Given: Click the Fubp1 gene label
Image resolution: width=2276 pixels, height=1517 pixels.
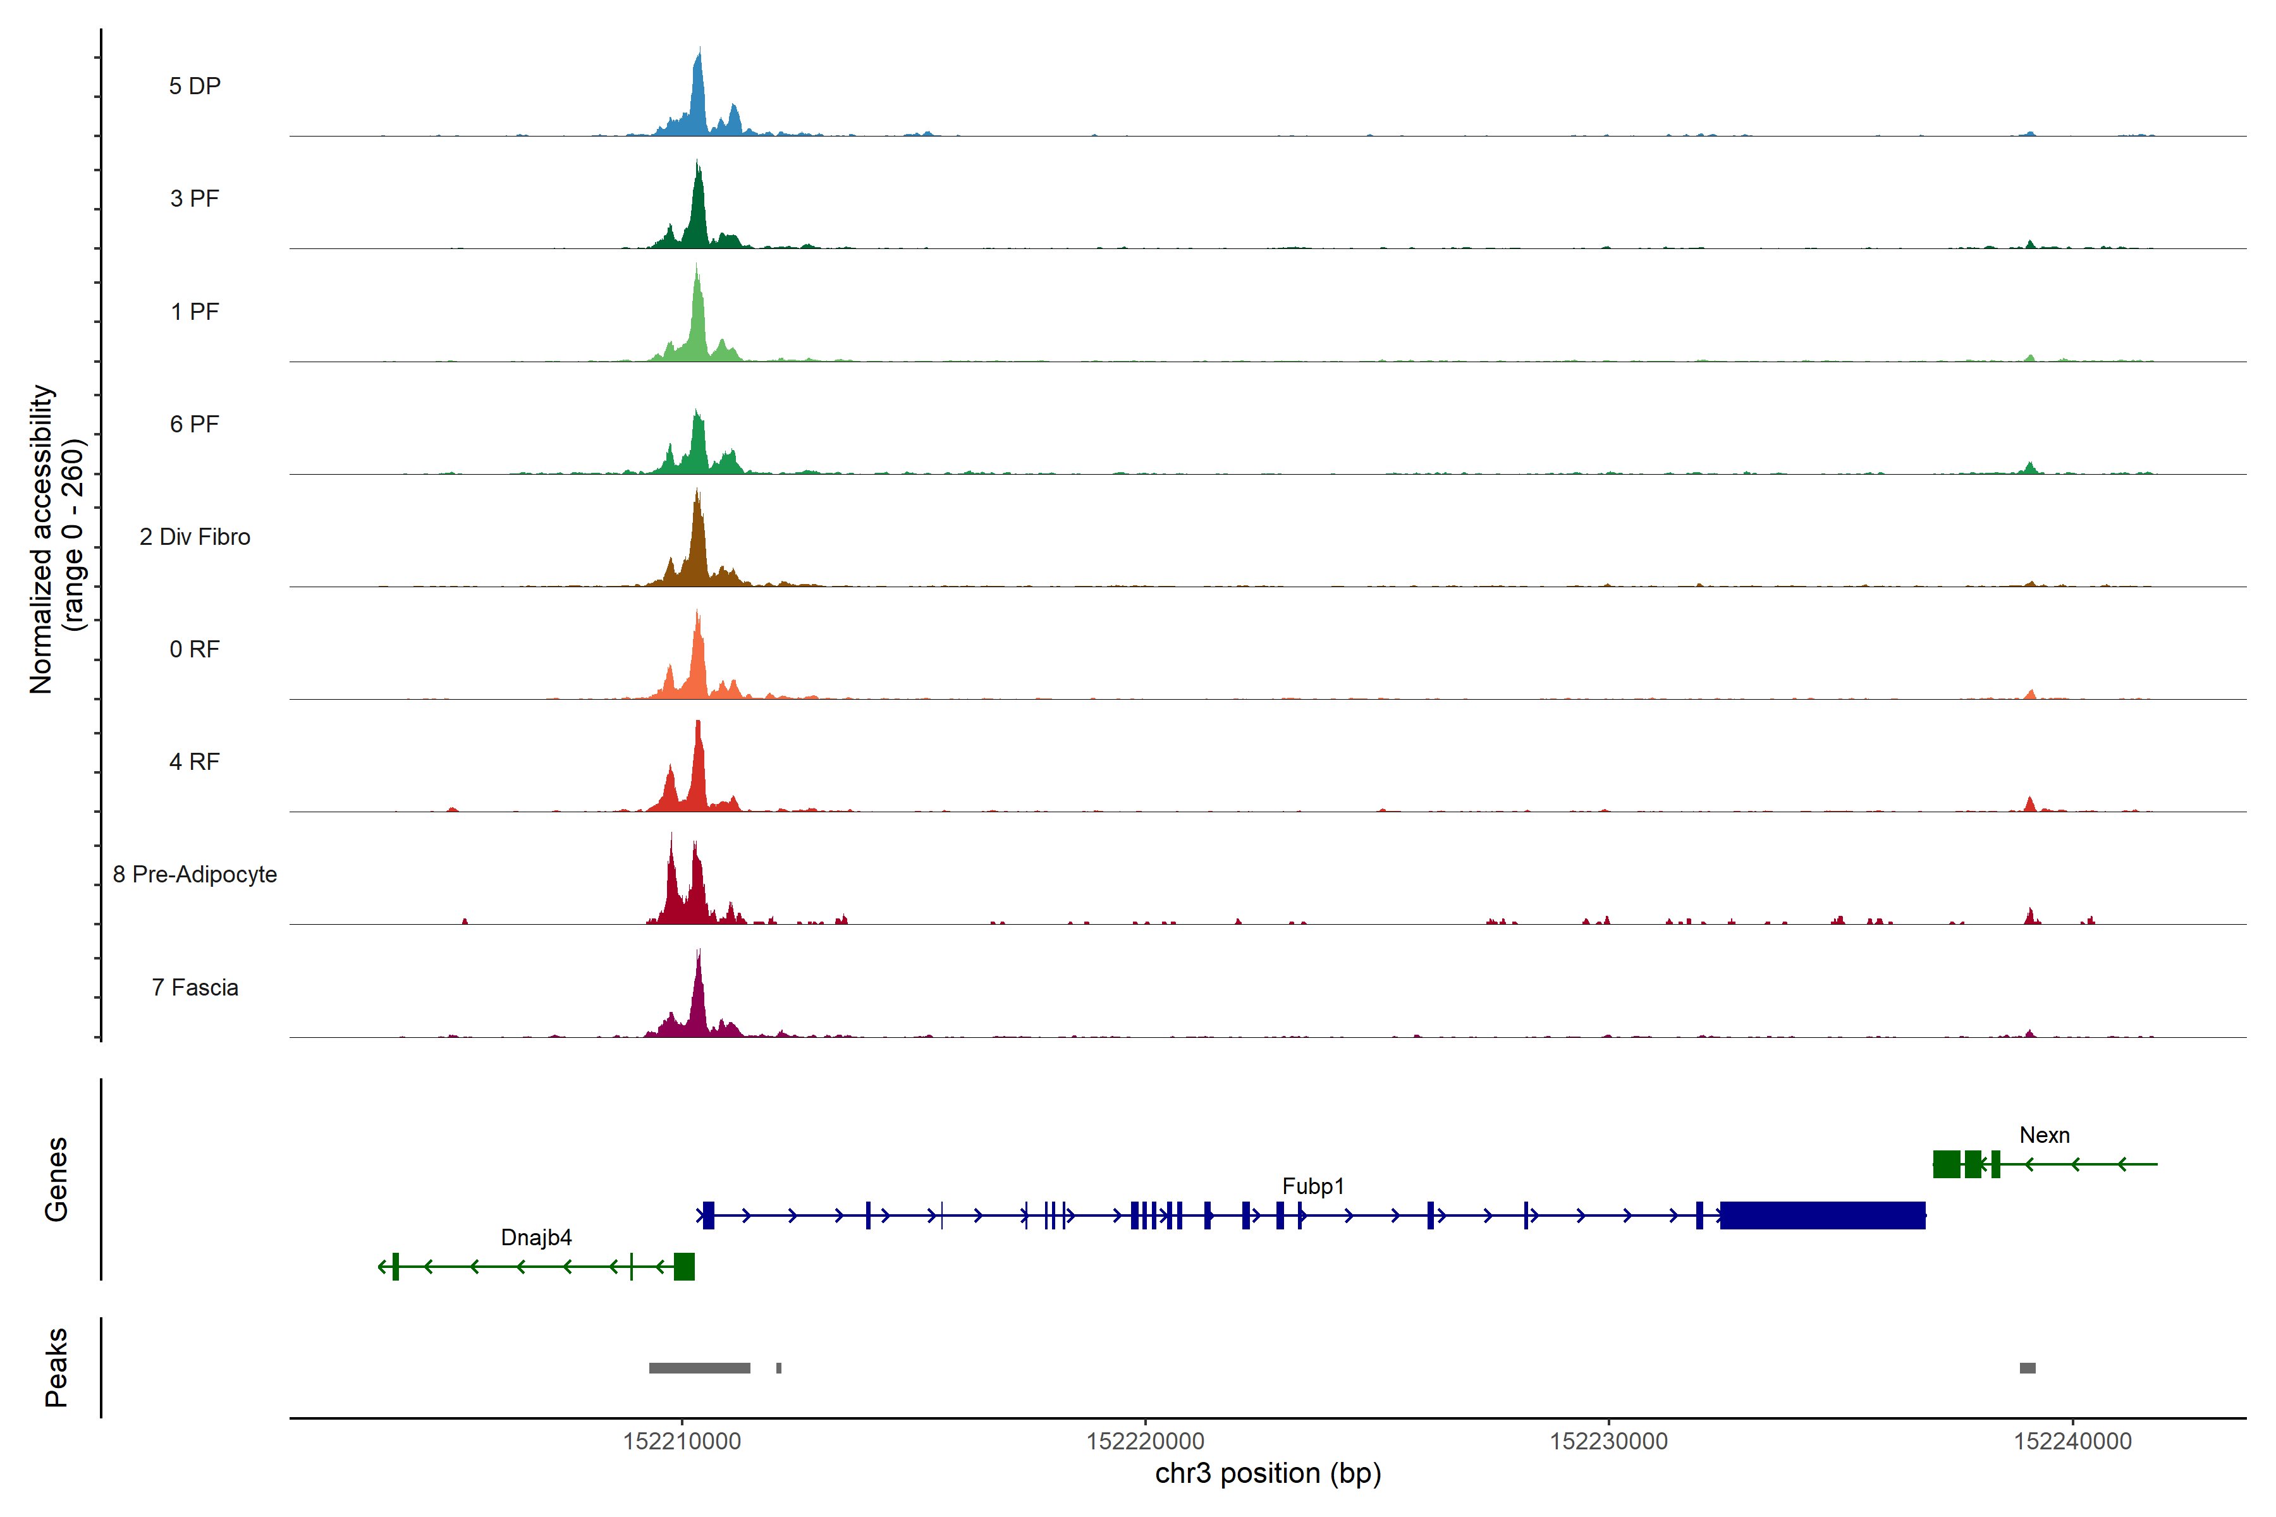Looking at the screenshot, I should click(1312, 1185).
